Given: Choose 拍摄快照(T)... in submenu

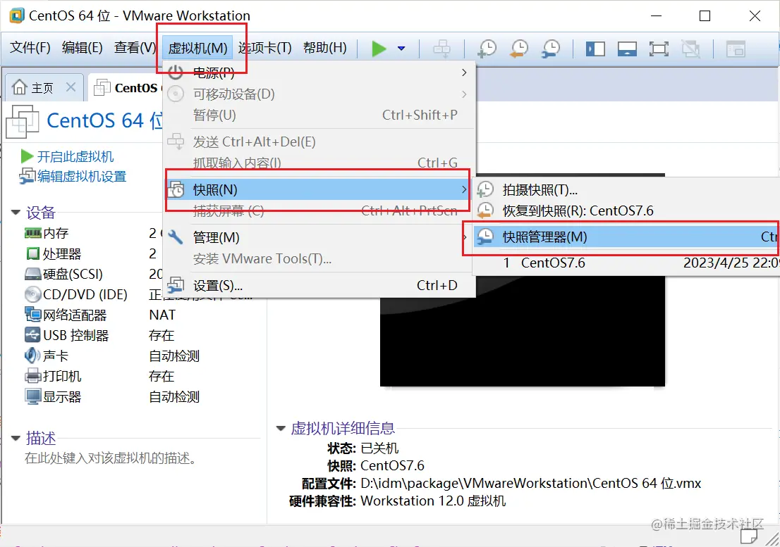Looking at the screenshot, I should click(x=627, y=189).
